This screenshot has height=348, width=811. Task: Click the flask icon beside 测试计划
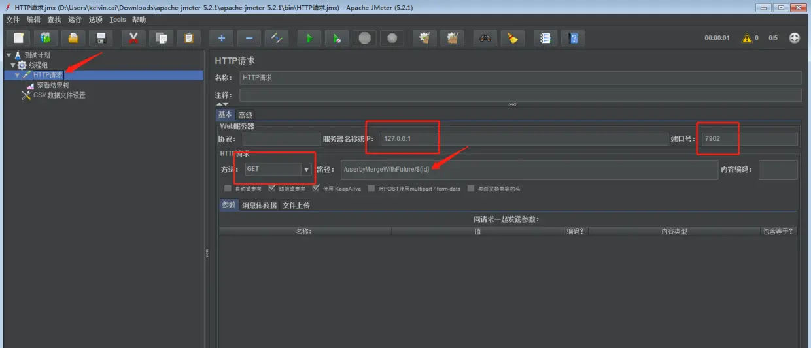tap(18, 55)
